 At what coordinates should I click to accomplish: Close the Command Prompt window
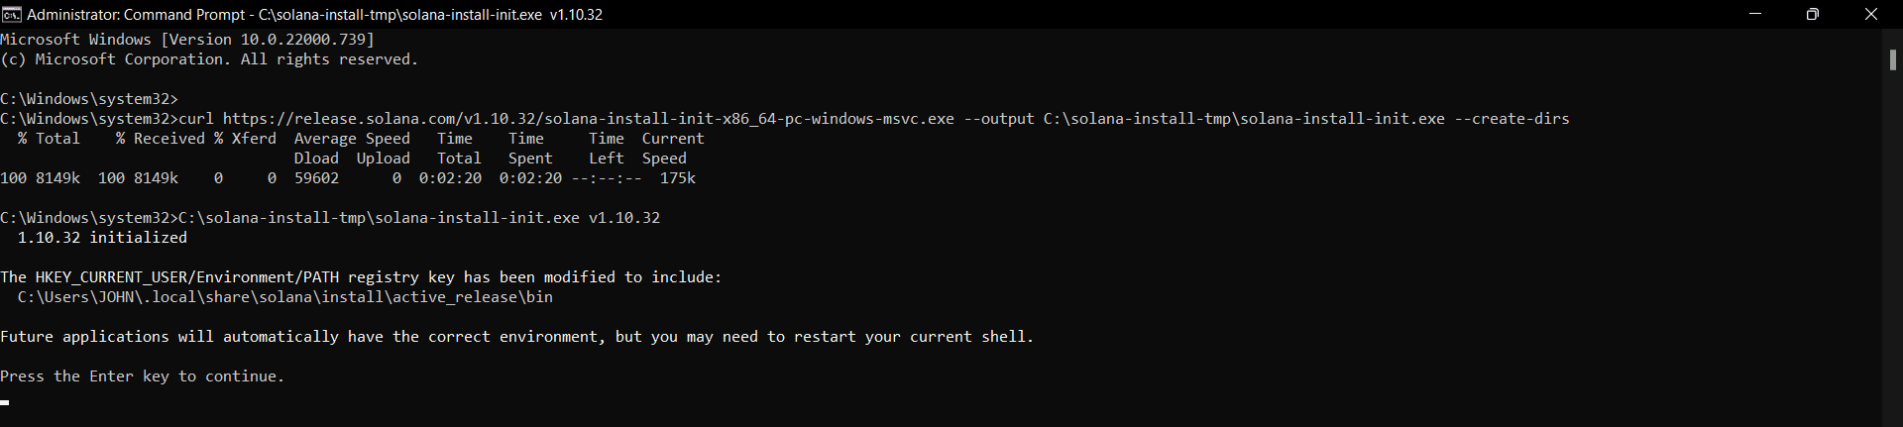tap(1871, 14)
